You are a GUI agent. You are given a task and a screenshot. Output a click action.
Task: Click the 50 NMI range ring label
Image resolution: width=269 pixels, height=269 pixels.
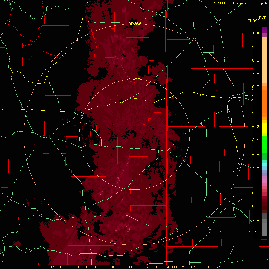pos(134,79)
